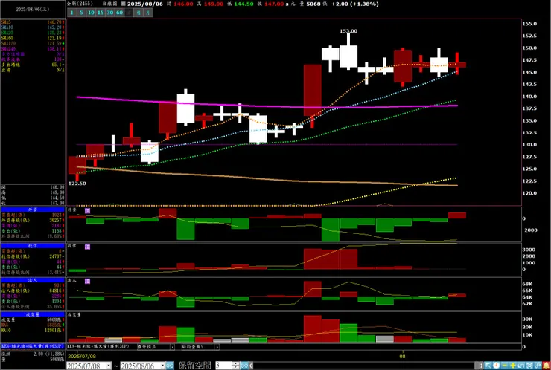Click the SMA5 value 146.70
The height and width of the screenshot is (370, 551).
point(54,22)
